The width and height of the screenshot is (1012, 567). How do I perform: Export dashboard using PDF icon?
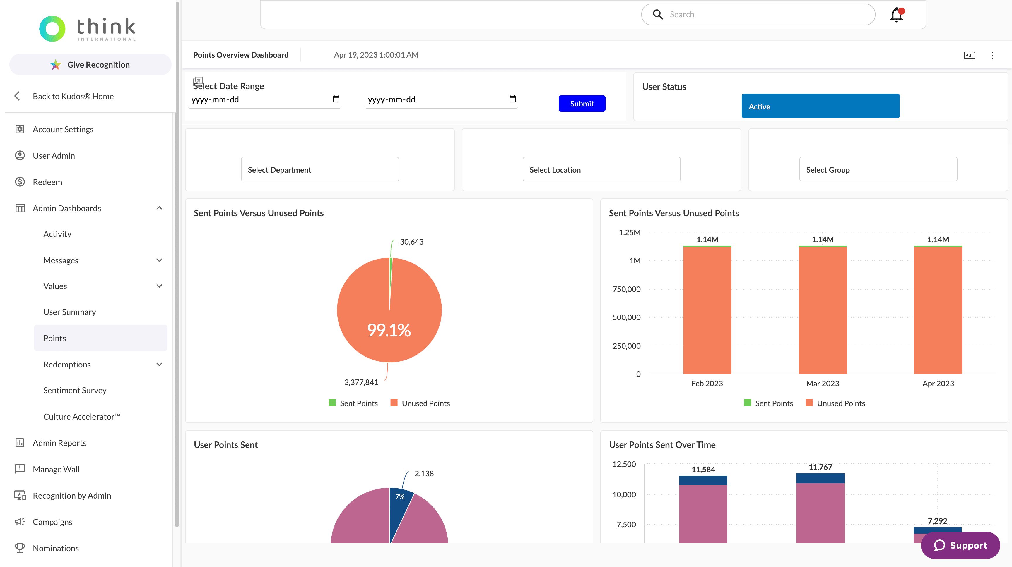969,55
